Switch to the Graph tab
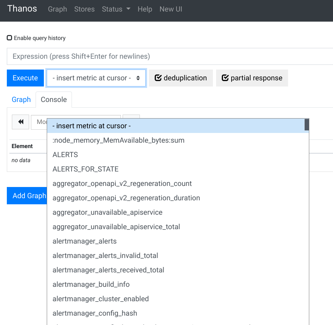333x325 pixels. [21, 100]
